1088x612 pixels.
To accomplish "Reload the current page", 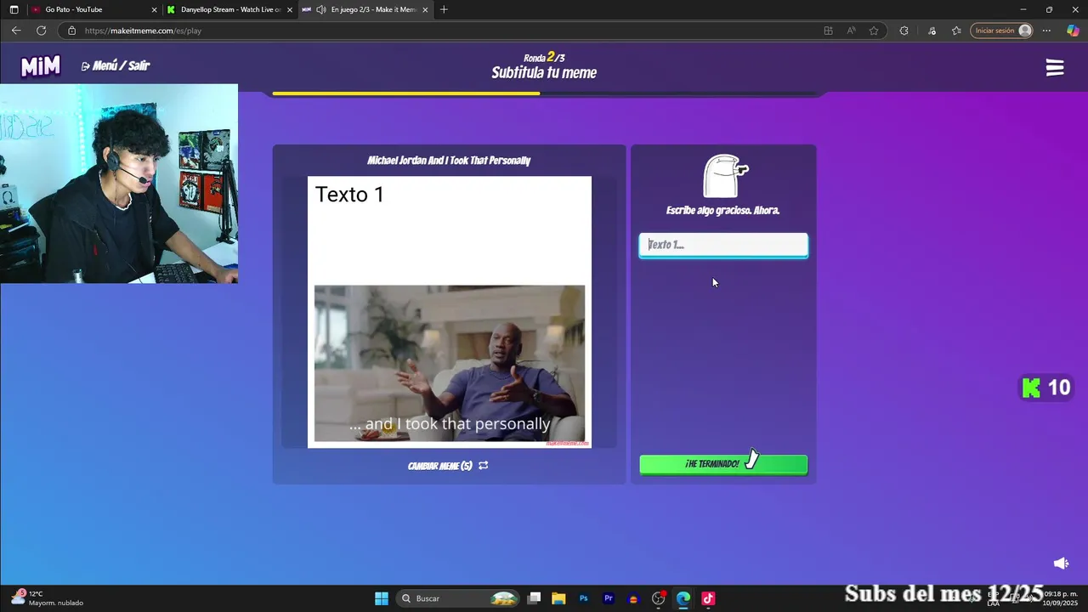I will (41, 31).
